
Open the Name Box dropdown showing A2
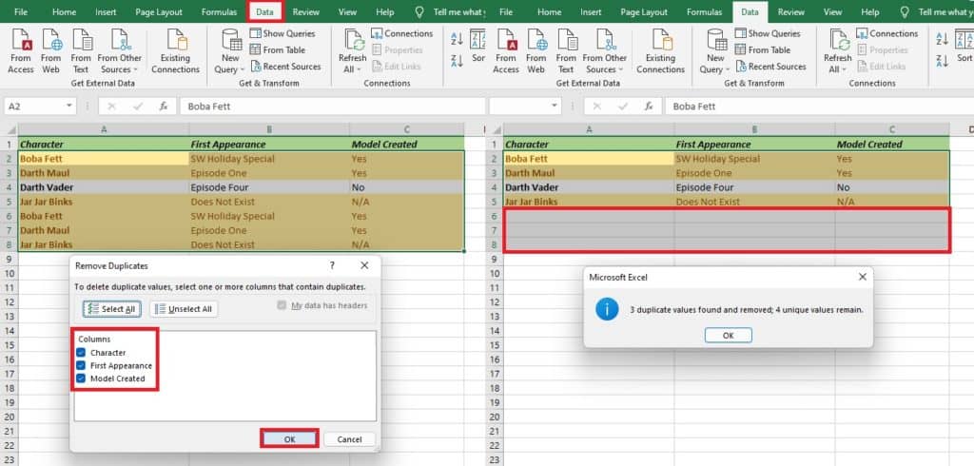[x=70, y=107]
